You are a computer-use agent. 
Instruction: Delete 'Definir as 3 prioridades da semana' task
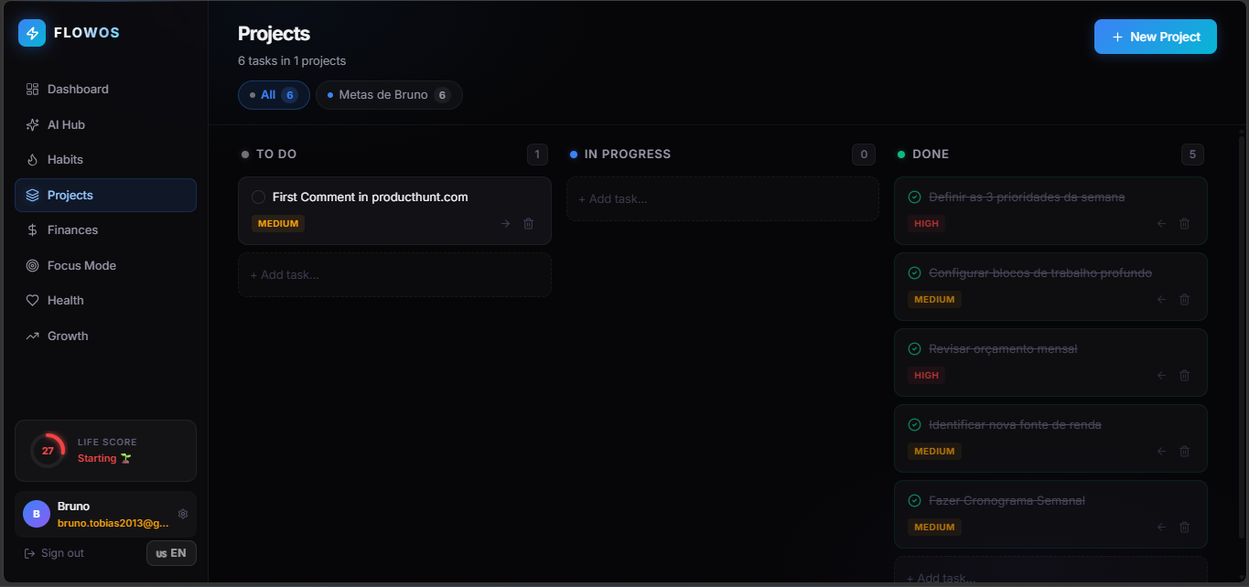[x=1184, y=223]
